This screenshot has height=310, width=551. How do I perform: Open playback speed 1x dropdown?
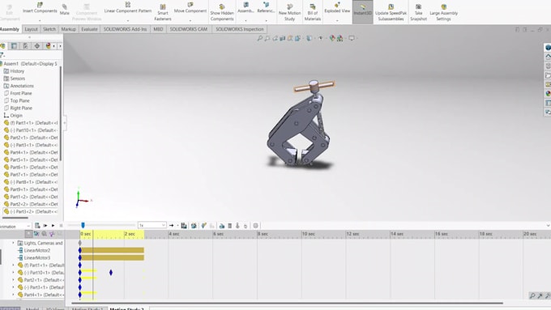click(152, 225)
